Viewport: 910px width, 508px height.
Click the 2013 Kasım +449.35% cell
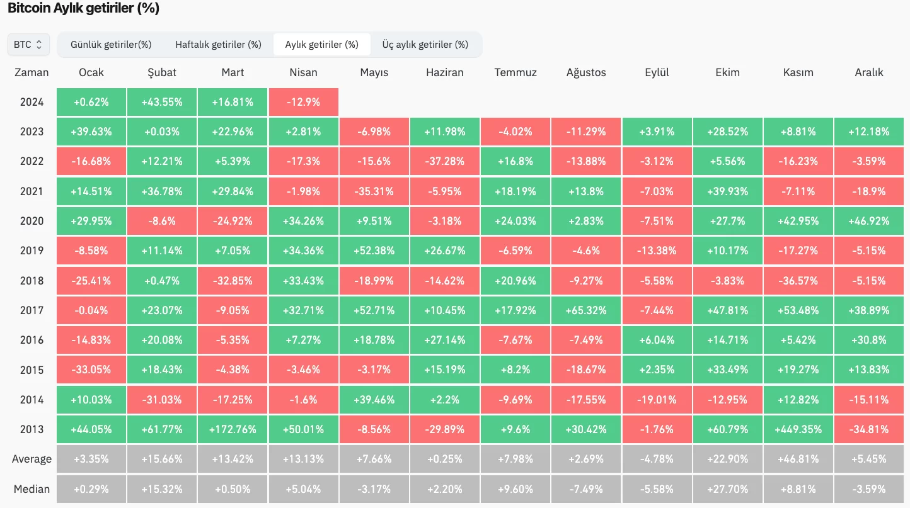coord(798,429)
